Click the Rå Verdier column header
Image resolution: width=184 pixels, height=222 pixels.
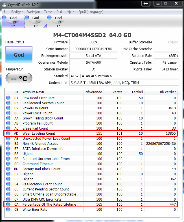point(161,92)
